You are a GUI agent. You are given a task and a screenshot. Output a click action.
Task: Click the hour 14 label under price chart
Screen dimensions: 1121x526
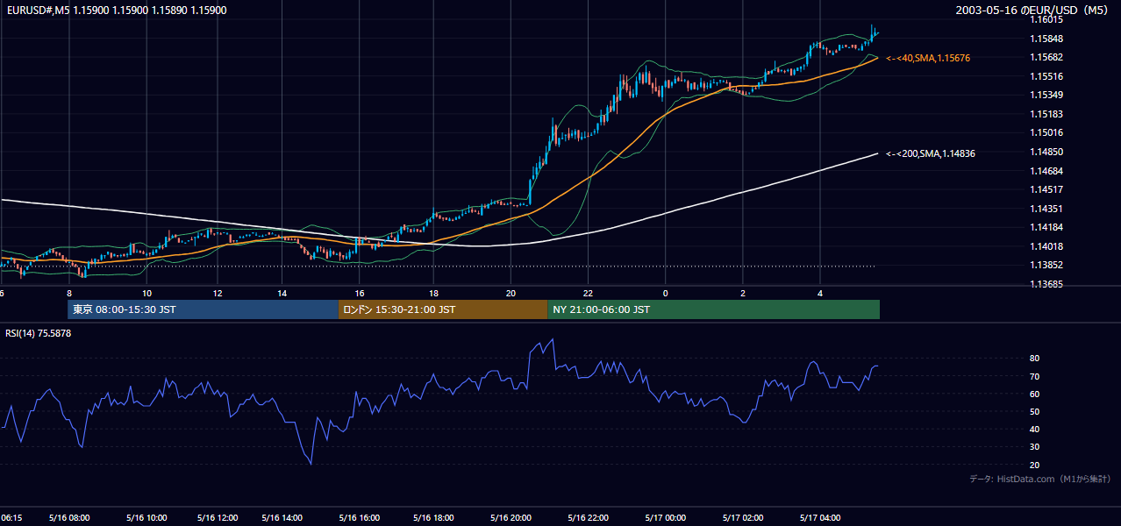(282, 293)
